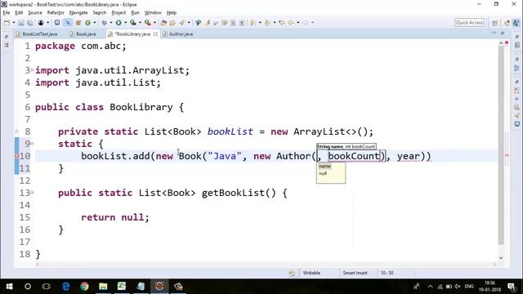
Task: Click the New Java Class green icon
Action: 87,23
